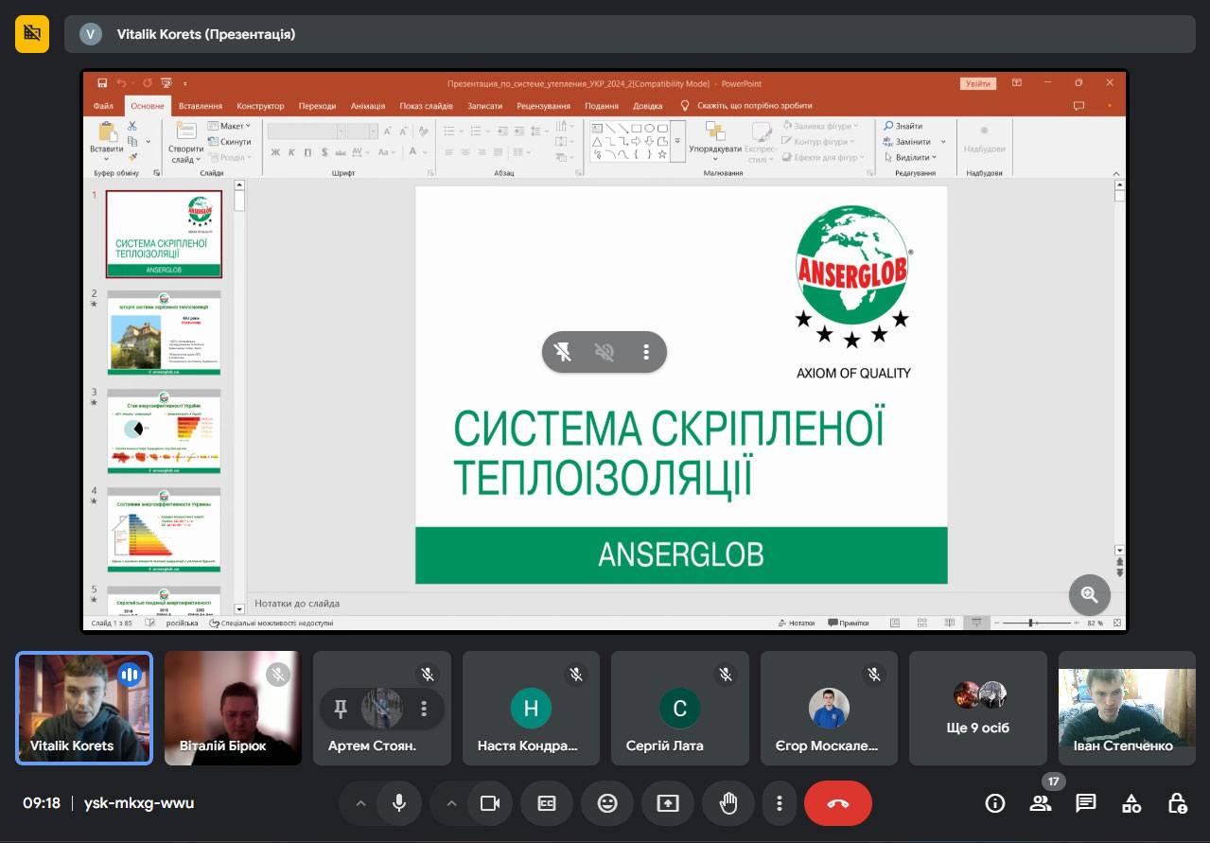Click the Save icon in PowerPoint title bar

[102, 83]
